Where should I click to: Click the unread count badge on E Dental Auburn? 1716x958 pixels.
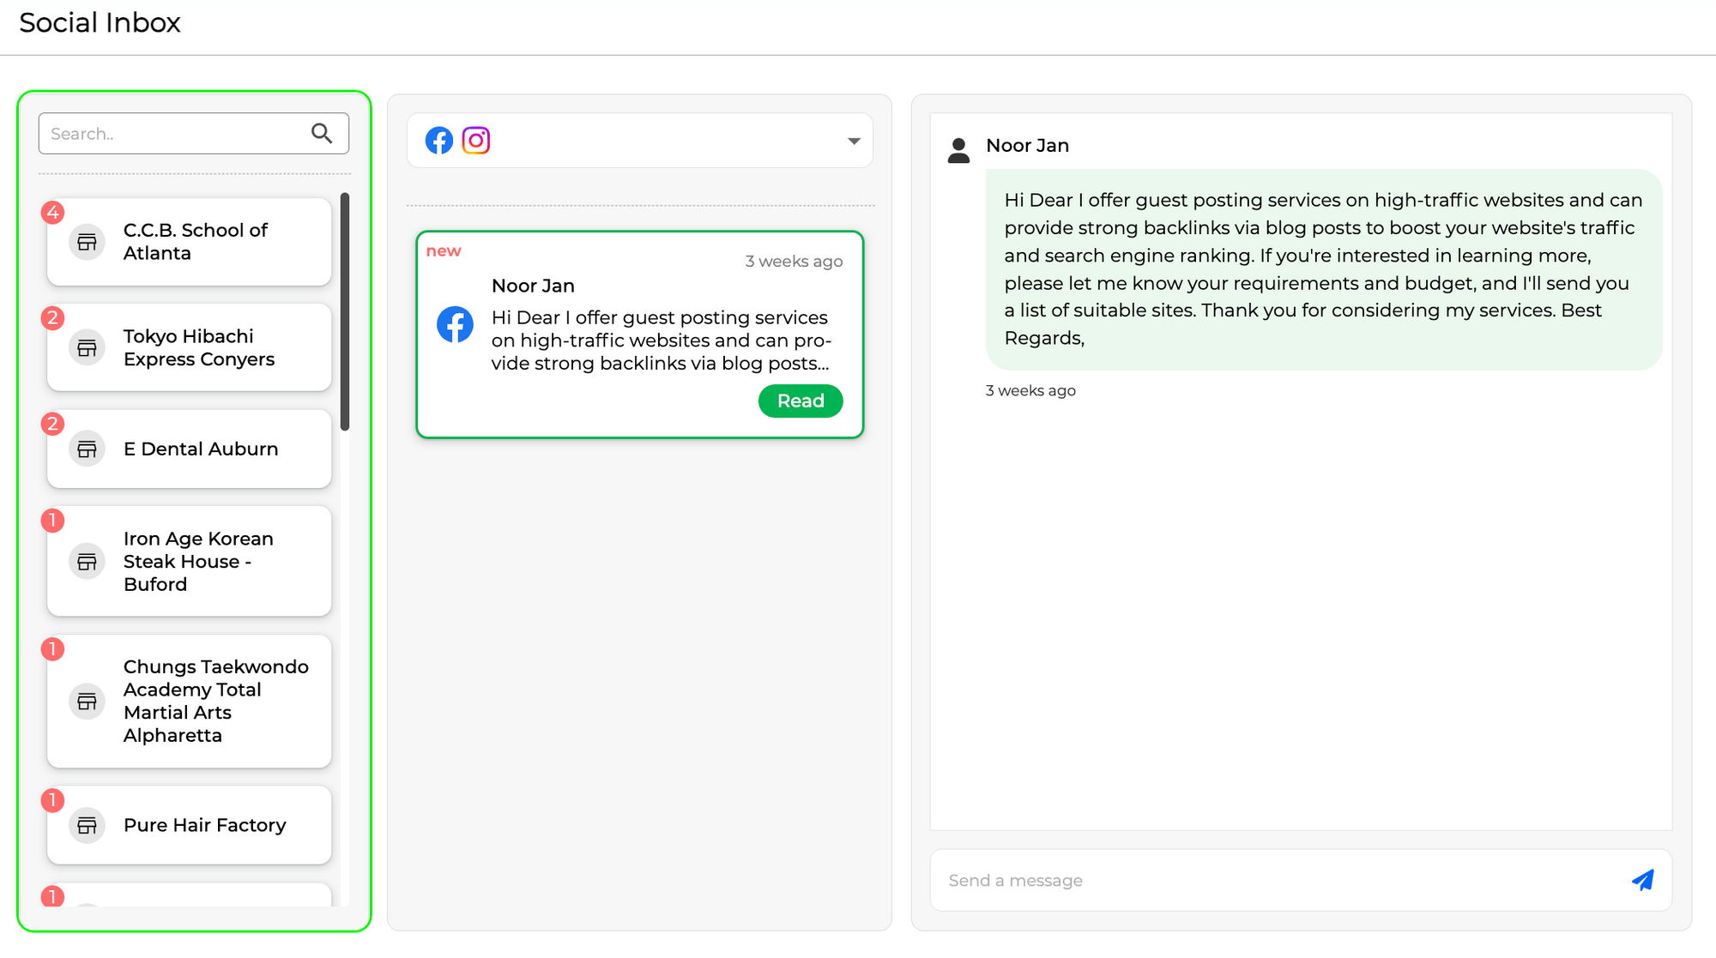click(53, 423)
